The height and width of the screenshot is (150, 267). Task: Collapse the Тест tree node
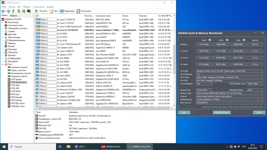coord(3,64)
